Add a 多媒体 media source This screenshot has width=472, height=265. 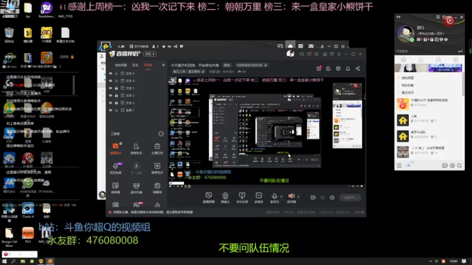pyautogui.click(x=259, y=198)
